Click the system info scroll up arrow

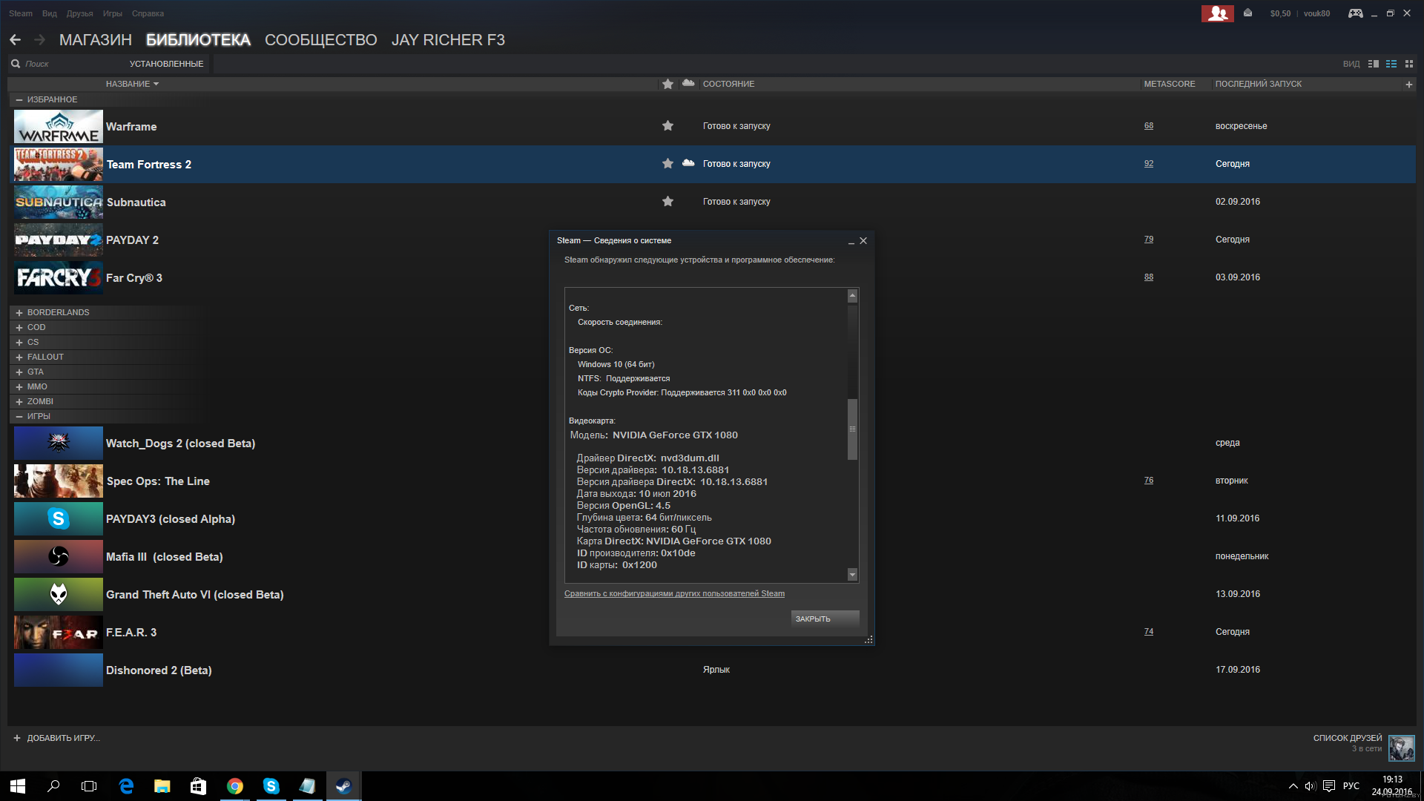pyautogui.click(x=852, y=296)
